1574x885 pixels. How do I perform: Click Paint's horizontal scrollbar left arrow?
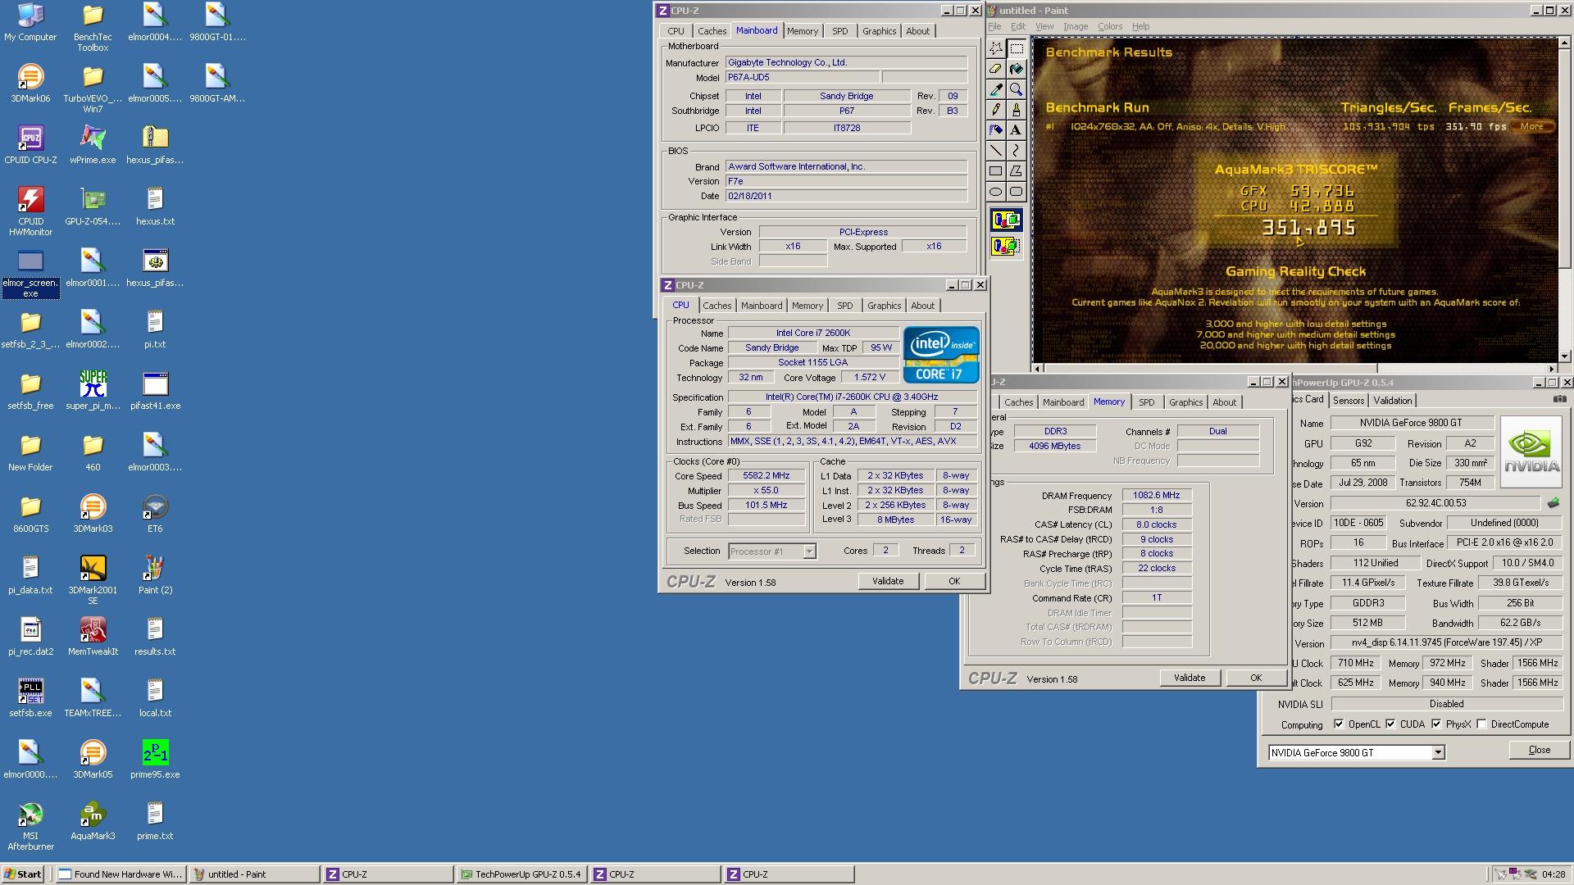(x=1038, y=369)
